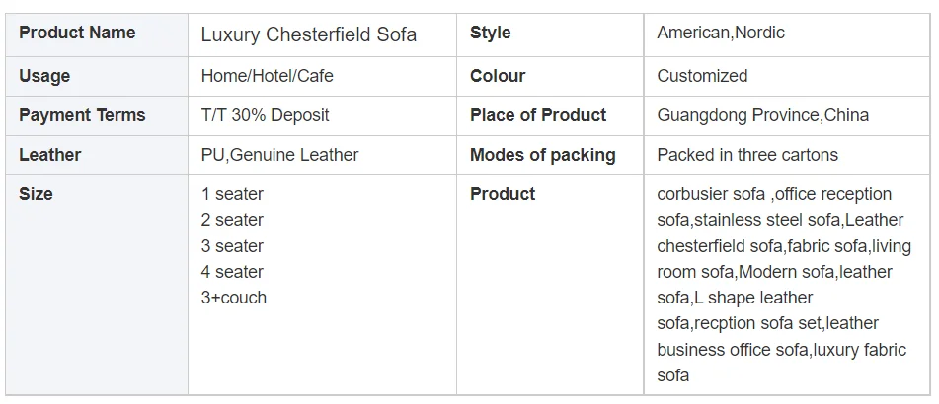The width and height of the screenshot is (939, 404).
Task: Select the "American,Nordic" style value
Action: [720, 33]
